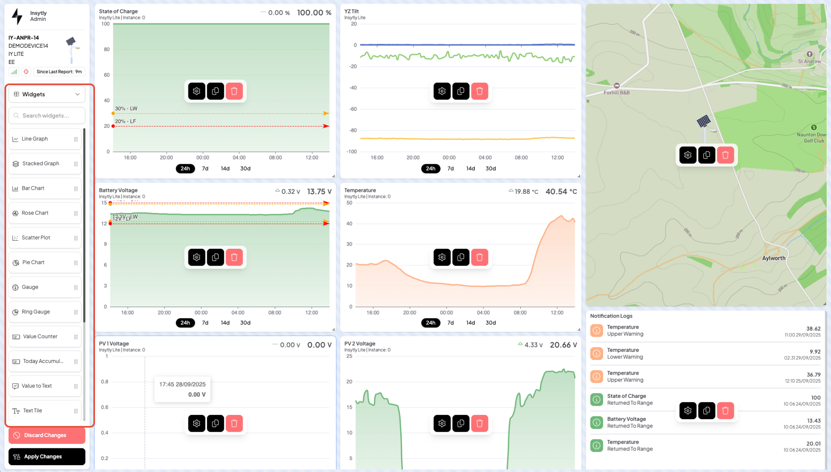Screen dimensions: 831x472
Task: Duplicate the PV 2 Voltage widget
Action: pos(461,423)
